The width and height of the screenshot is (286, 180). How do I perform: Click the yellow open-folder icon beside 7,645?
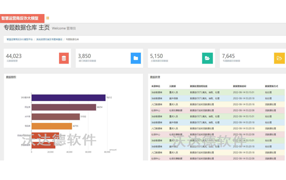279,58
